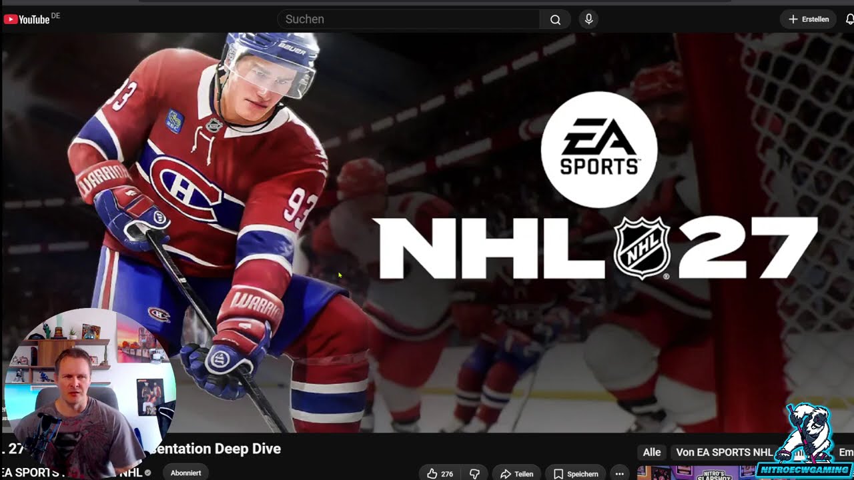Click into the Suchen search field
This screenshot has height=480, width=854.
pyautogui.click(x=408, y=19)
